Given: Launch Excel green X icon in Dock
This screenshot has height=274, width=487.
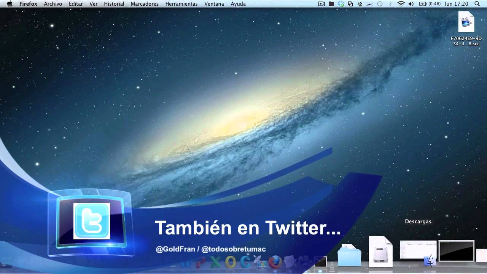Looking at the screenshot, I should point(215,262).
